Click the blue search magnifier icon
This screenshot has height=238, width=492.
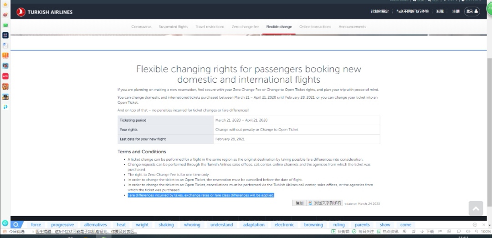click(15, 224)
